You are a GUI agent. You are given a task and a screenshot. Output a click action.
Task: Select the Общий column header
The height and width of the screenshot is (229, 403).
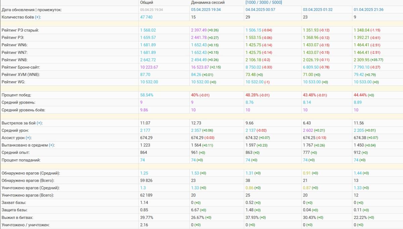[x=146, y=2]
